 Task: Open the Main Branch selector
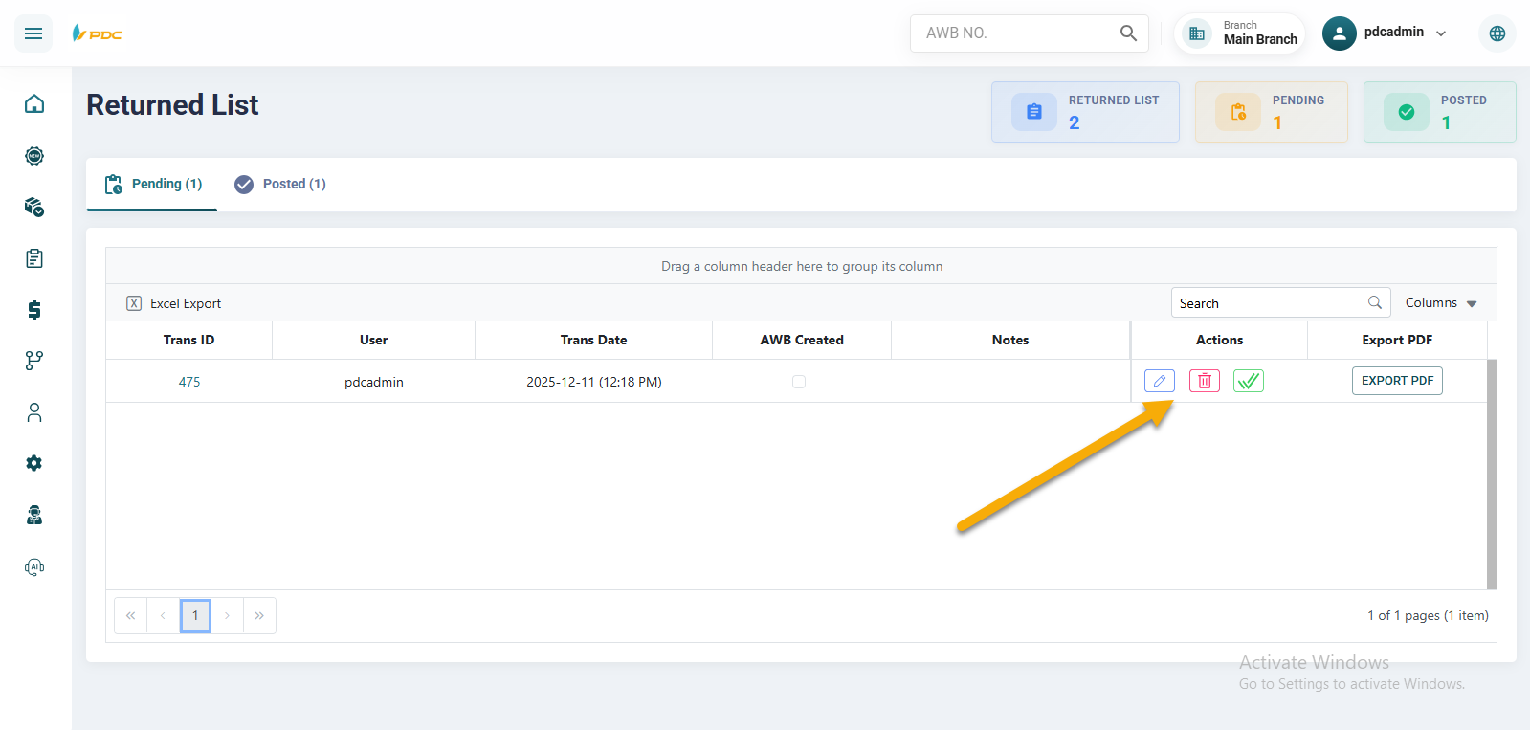pyautogui.click(x=1241, y=33)
